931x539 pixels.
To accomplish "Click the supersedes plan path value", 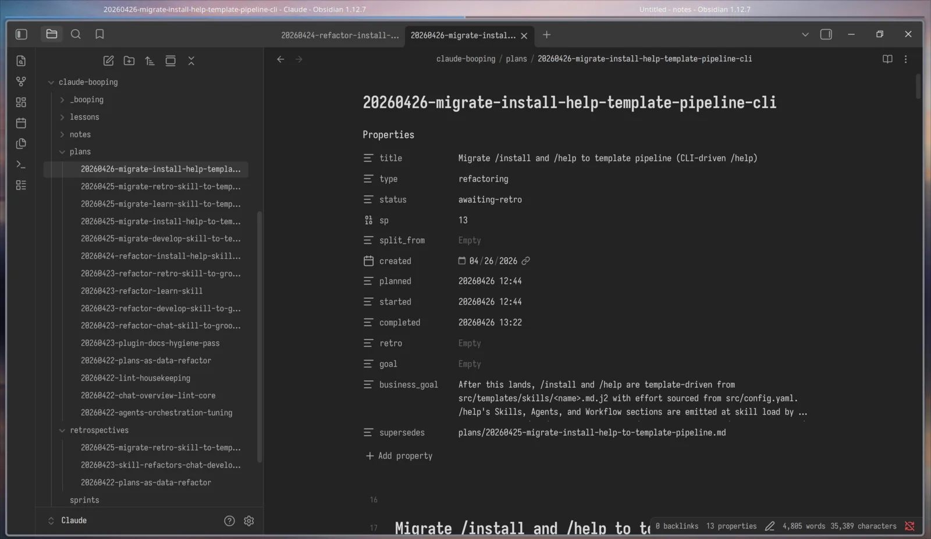I will point(592,433).
